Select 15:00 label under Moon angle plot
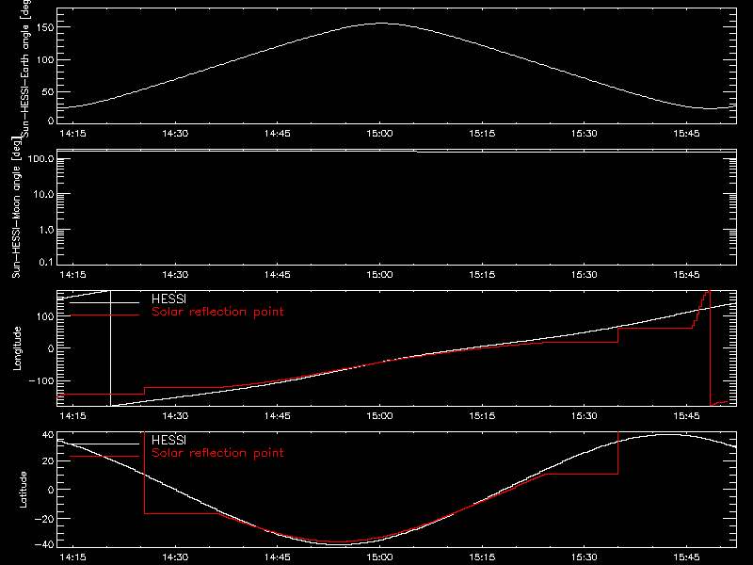 click(x=379, y=275)
